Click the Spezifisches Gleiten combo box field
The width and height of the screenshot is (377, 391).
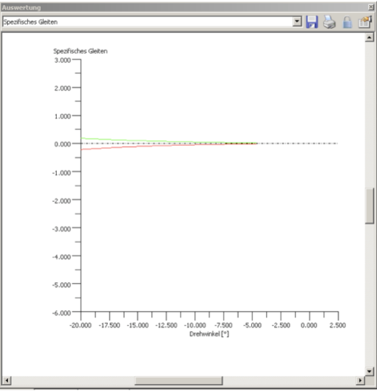147,22
